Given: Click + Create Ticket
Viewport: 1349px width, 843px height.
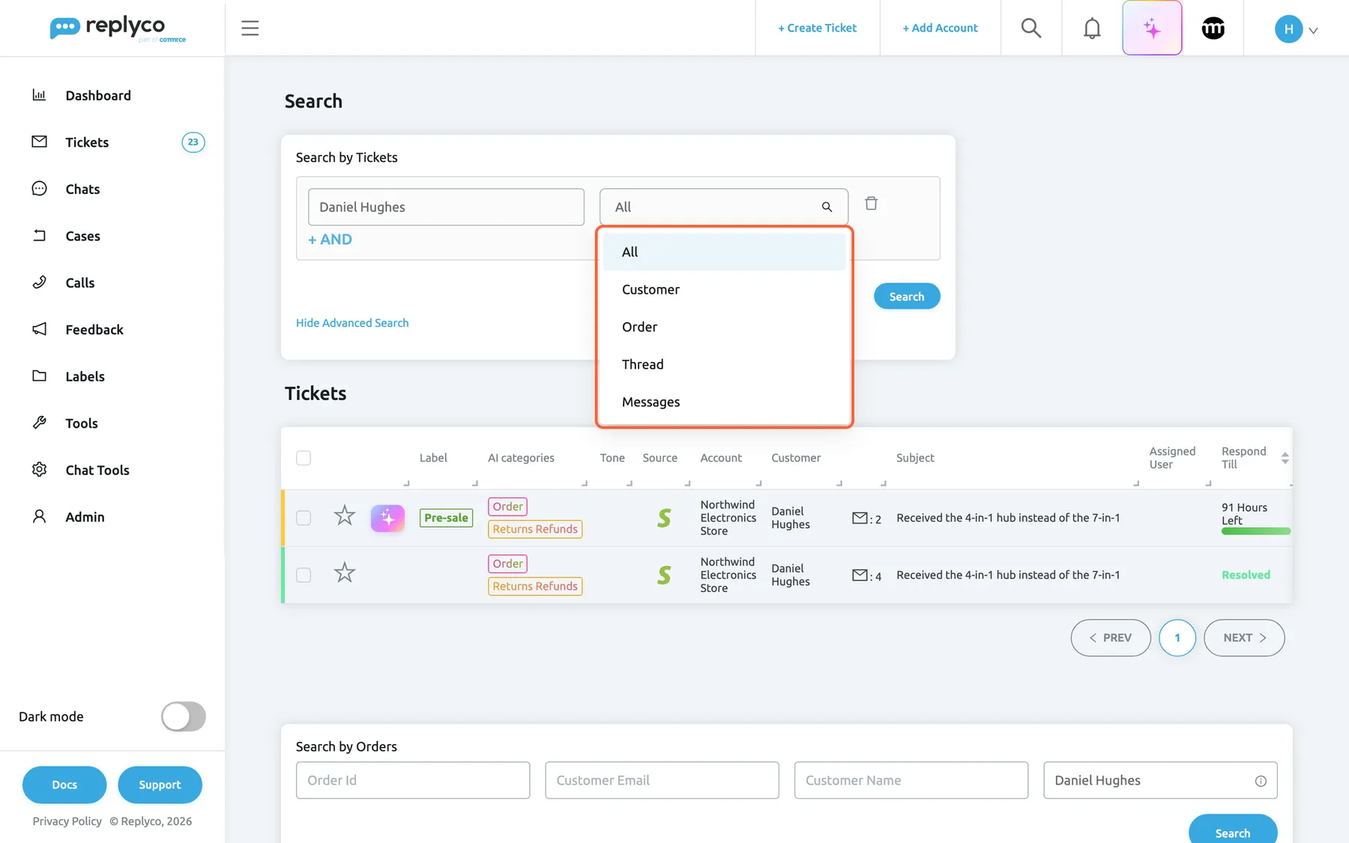Looking at the screenshot, I should 817,28.
